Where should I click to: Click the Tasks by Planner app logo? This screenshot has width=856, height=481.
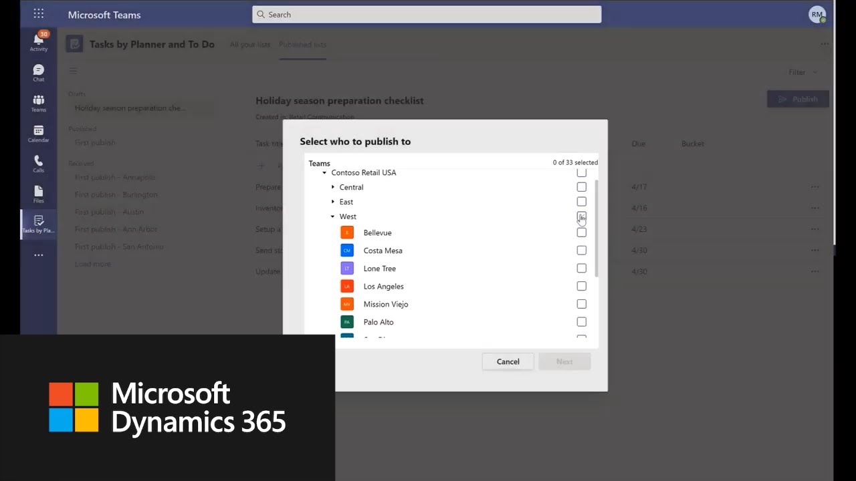point(74,44)
